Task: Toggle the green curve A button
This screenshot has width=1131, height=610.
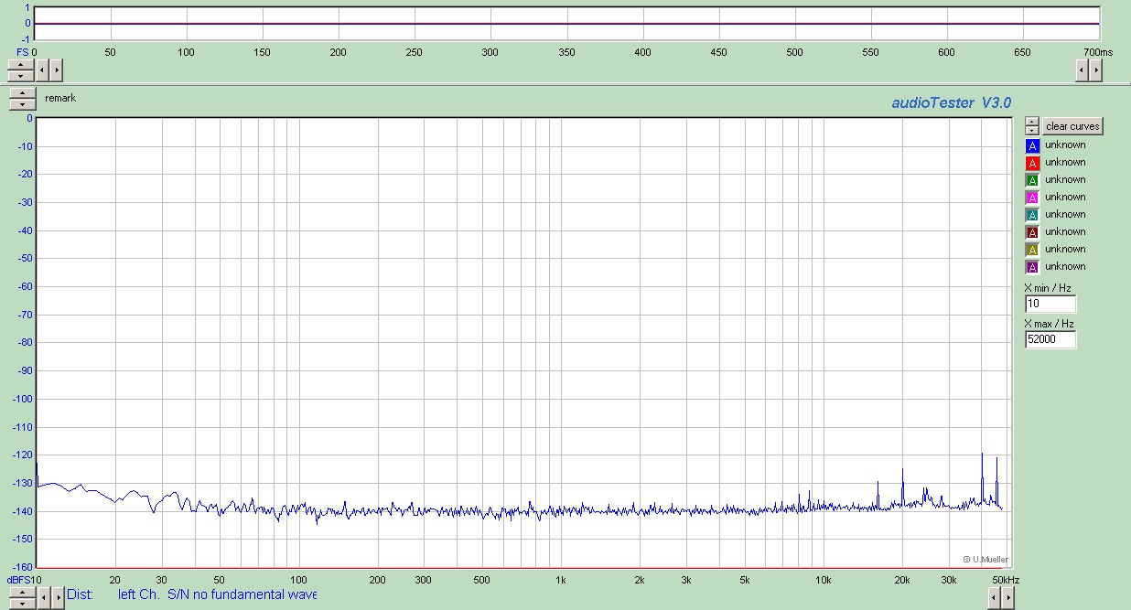Action: (x=1032, y=180)
